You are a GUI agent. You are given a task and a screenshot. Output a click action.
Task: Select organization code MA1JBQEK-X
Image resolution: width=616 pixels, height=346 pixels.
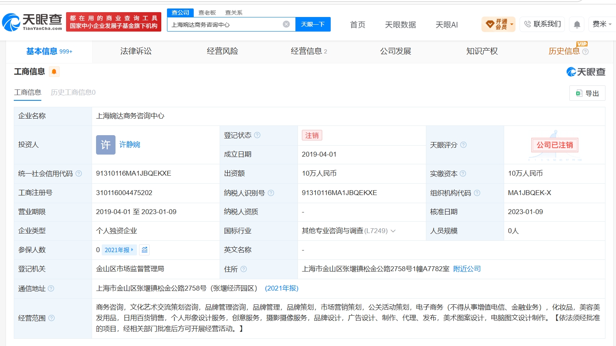pyautogui.click(x=530, y=193)
